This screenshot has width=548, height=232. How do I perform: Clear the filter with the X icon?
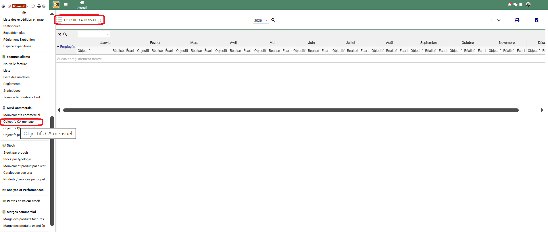60,34
